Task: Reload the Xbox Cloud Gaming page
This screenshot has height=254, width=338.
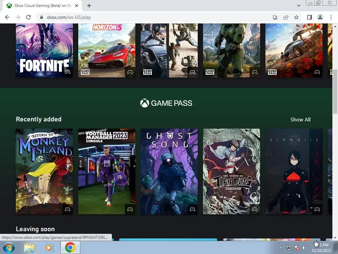Action: pos(28,17)
